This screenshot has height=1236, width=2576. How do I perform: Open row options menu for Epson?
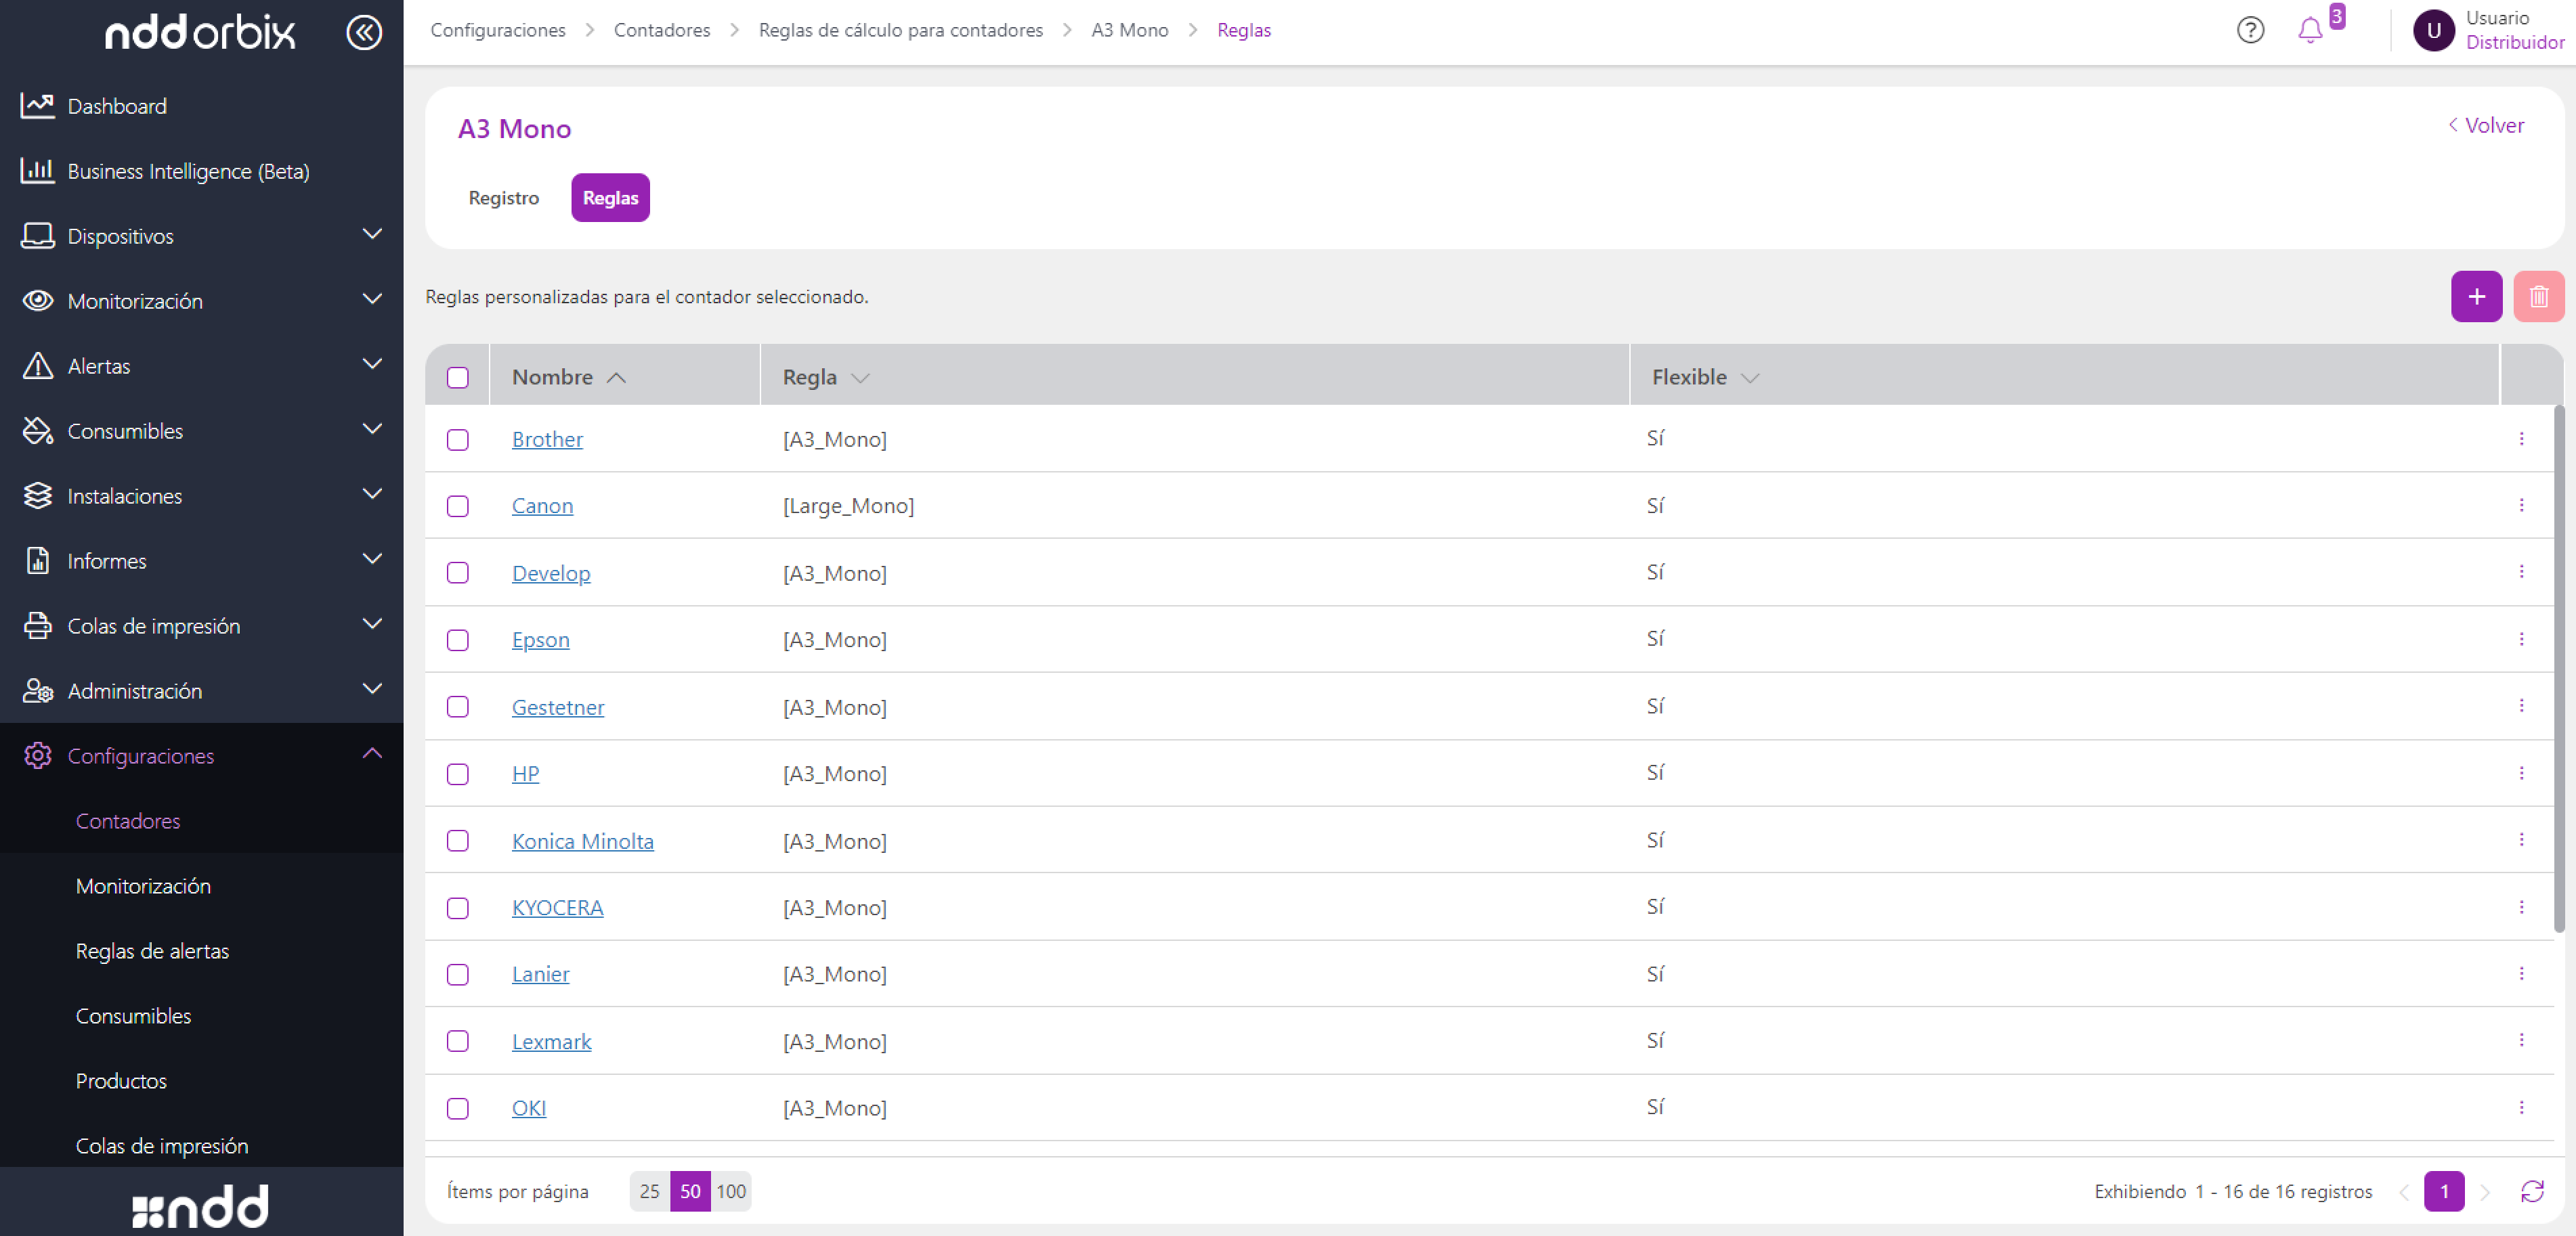(2521, 638)
